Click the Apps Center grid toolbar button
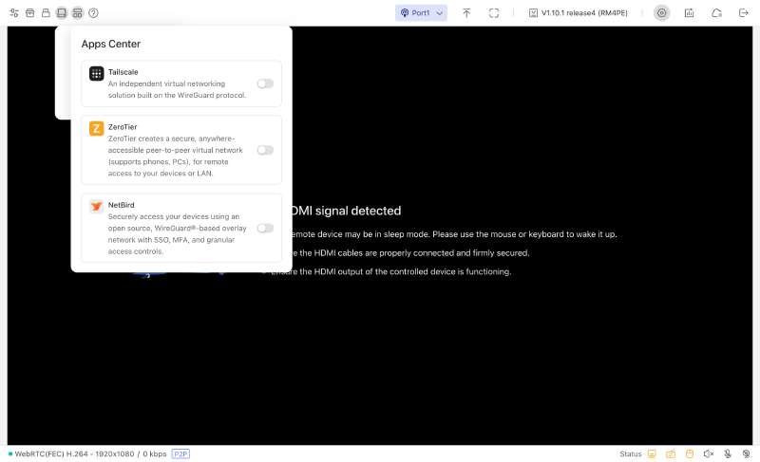 [78, 13]
